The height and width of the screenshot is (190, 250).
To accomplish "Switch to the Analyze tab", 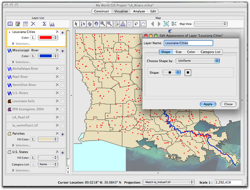I will (139, 11).
